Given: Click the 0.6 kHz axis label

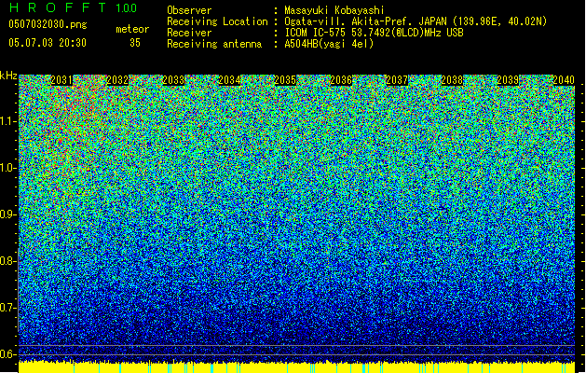Looking at the screenshot, I should [x=7, y=354].
